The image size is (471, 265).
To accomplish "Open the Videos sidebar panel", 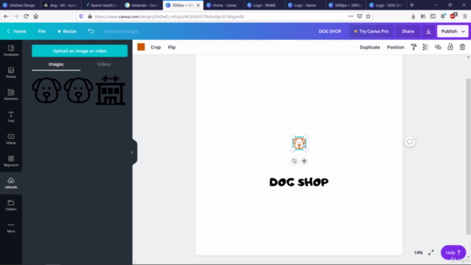I will [11, 139].
